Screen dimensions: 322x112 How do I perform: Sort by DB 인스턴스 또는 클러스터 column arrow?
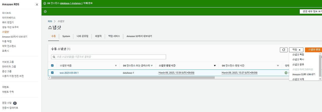tap(152, 66)
